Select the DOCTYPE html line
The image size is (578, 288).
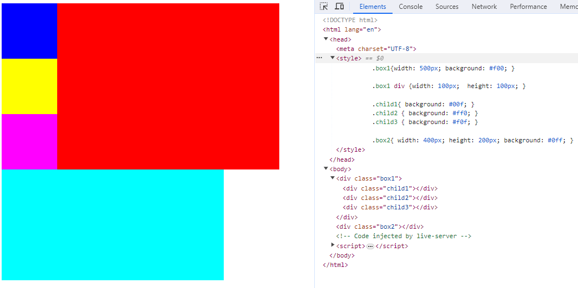350,20
